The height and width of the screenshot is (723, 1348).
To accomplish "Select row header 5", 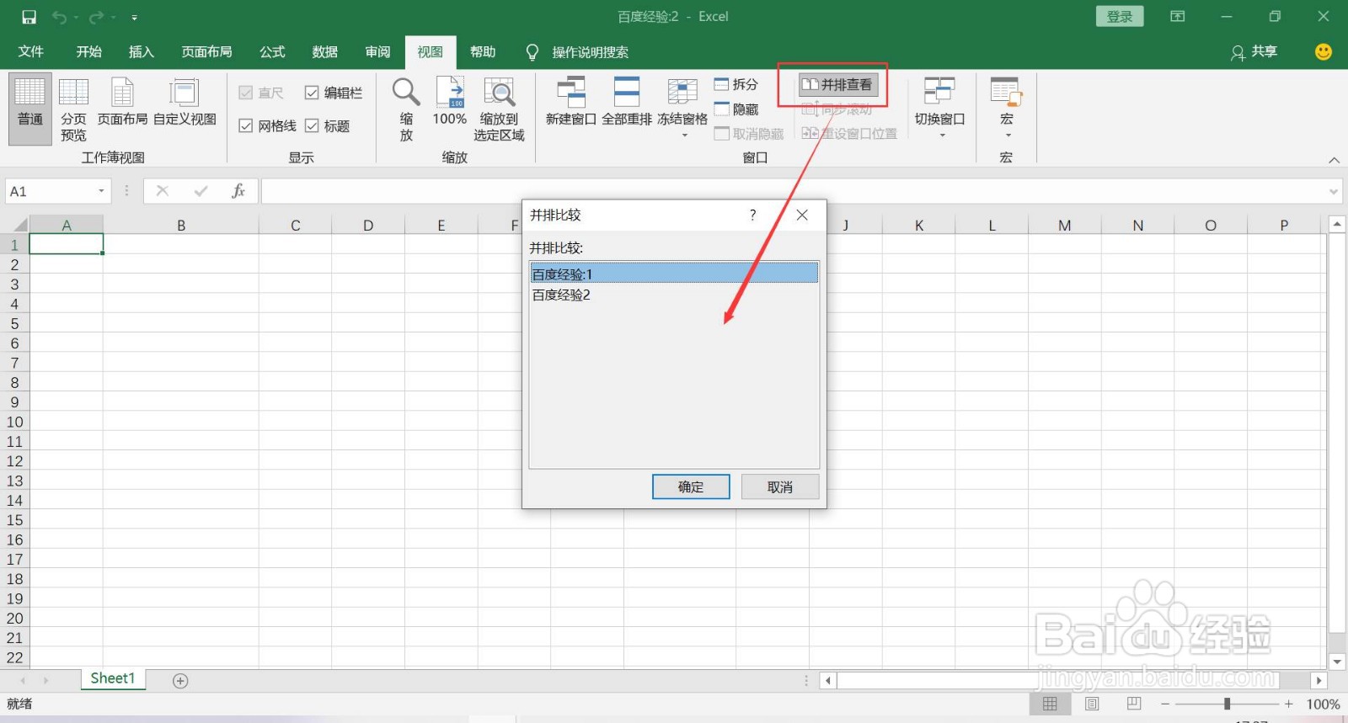I will [x=14, y=323].
